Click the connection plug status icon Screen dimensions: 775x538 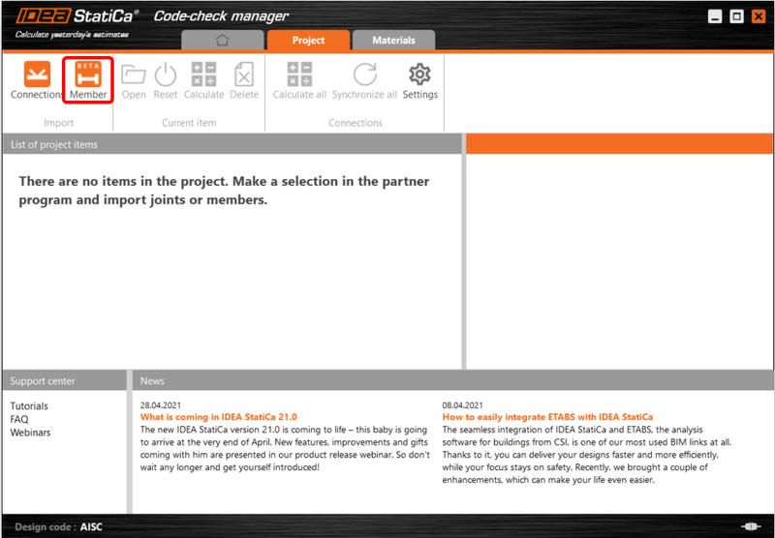751,526
